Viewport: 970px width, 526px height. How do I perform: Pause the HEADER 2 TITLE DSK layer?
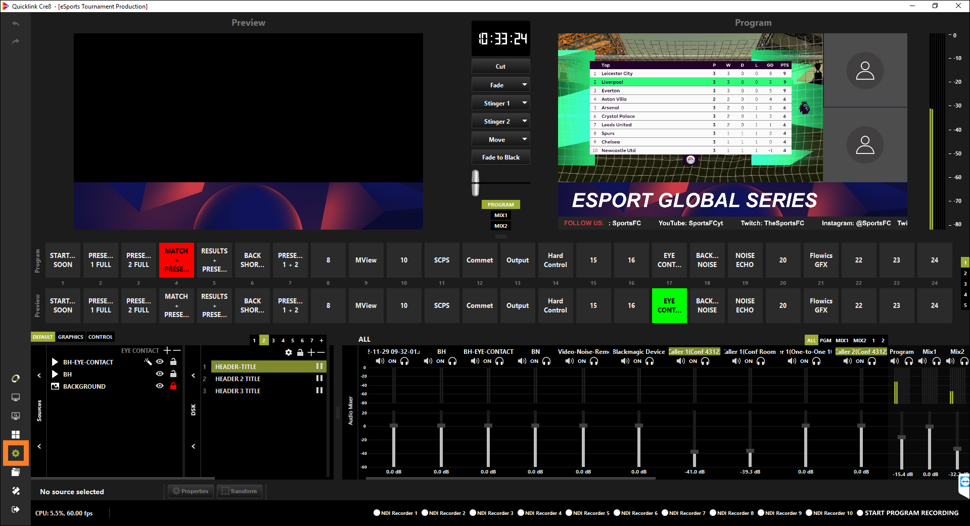point(319,378)
